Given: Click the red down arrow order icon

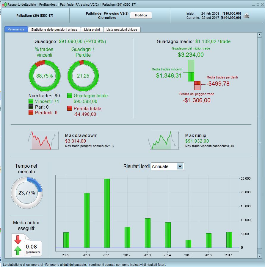Looking at the screenshot, I should point(18,240).
